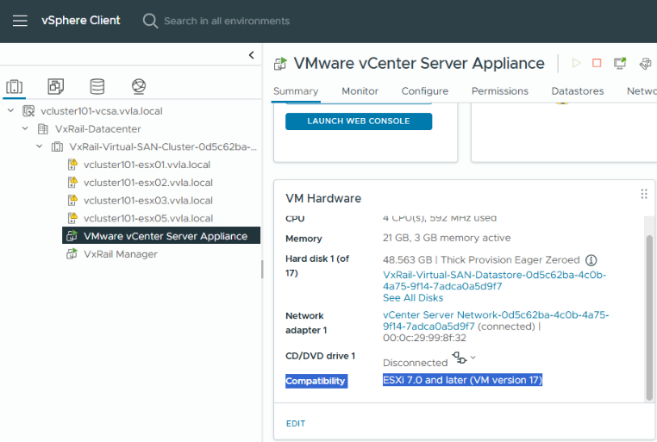Click the search magnifier icon
This screenshot has height=442, width=657.
(150, 21)
